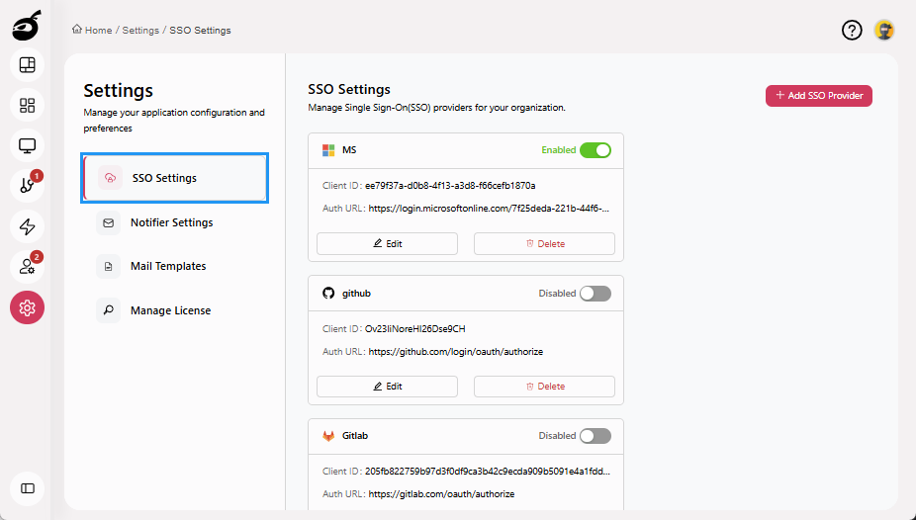The width and height of the screenshot is (916, 520).
Task: Click the SSO Settings cloud icon
Action: pos(110,178)
